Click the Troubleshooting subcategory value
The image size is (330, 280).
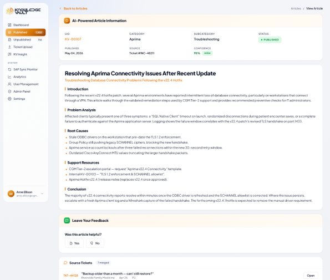tap(206, 39)
